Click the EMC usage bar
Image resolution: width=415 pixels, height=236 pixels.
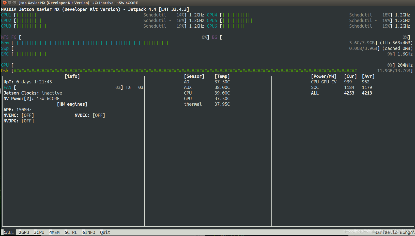click(203, 54)
